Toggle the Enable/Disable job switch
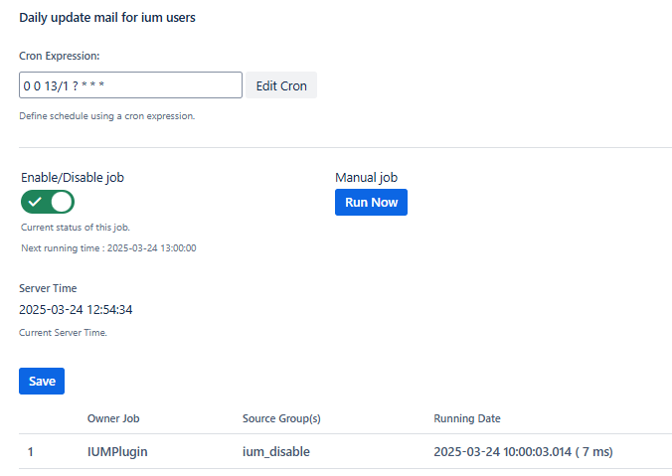672x476 pixels. [x=48, y=203]
